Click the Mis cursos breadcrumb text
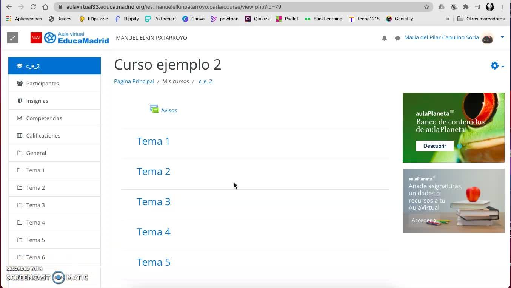511x288 pixels. [x=175, y=81]
